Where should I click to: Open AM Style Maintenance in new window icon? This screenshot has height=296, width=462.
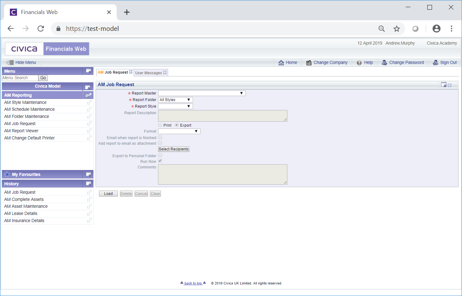(x=89, y=103)
